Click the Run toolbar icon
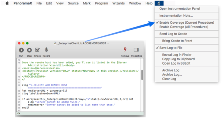This screenshot has height=118, width=223. click(21, 50)
